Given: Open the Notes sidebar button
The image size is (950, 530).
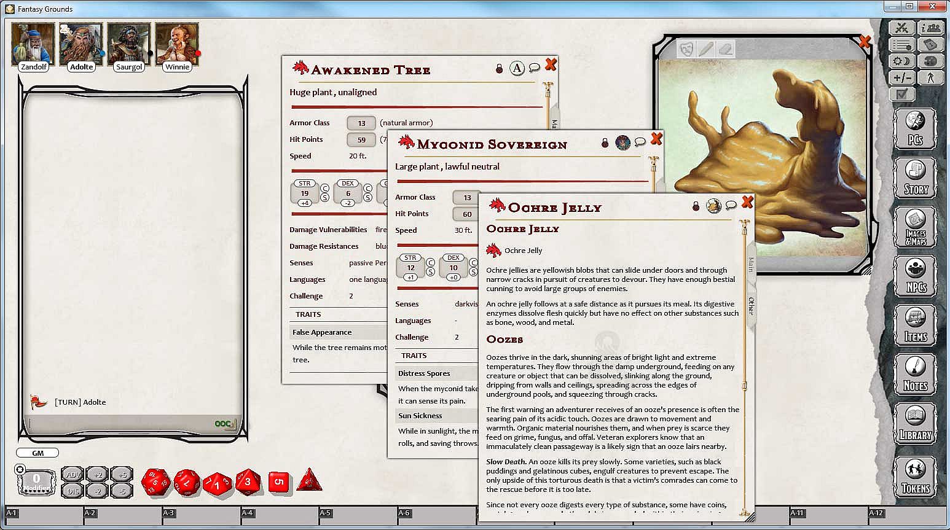Looking at the screenshot, I should 916,375.
